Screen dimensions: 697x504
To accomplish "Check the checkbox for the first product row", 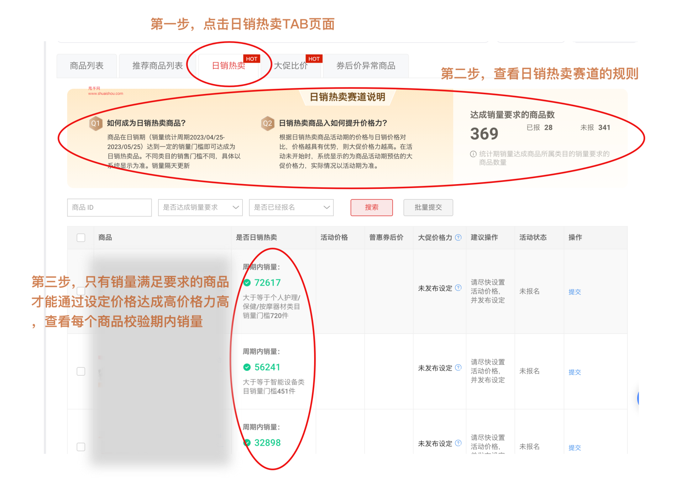I will click(x=81, y=291).
